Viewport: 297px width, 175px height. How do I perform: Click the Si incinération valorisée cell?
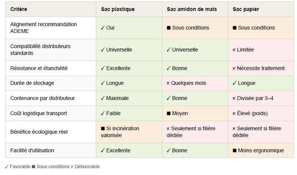129,132
